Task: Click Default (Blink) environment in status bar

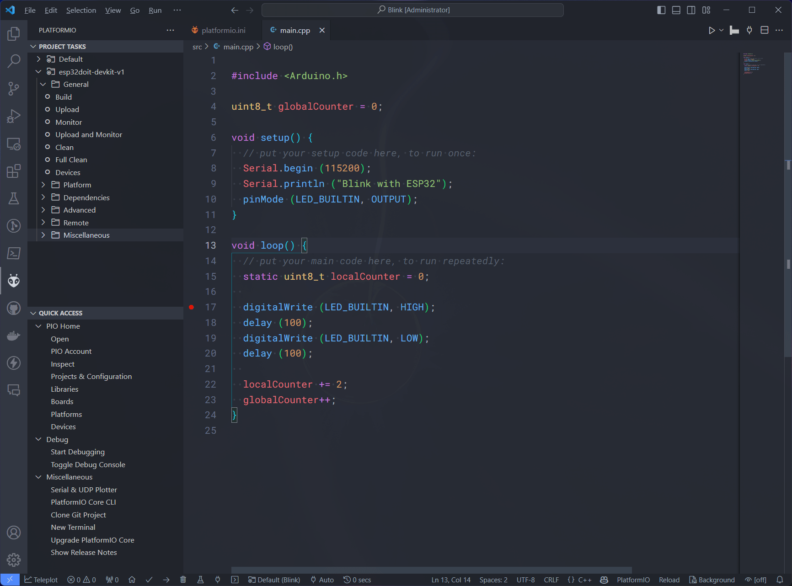Action: pos(274,580)
